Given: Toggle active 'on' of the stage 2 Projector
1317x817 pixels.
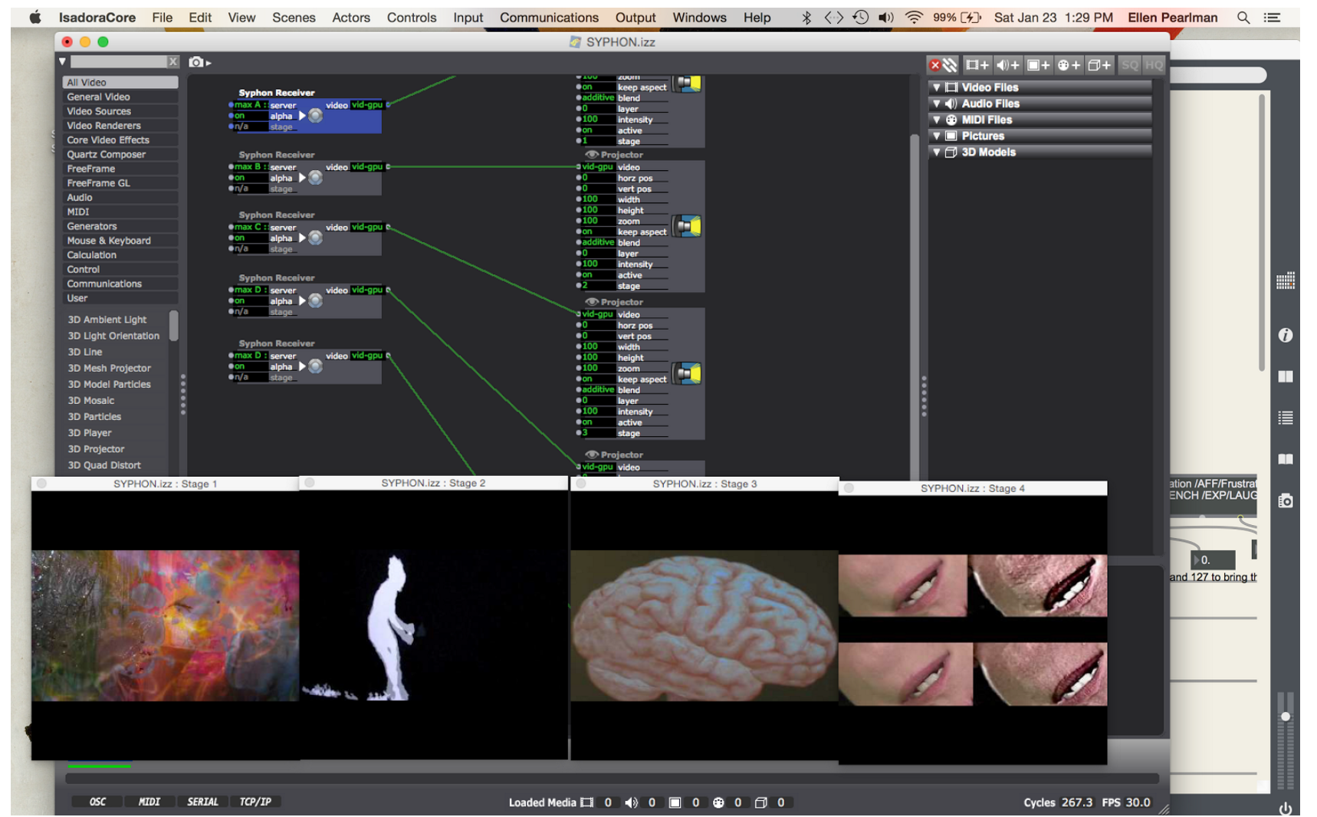Looking at the screenshot, I should click(x=597, y=274).
